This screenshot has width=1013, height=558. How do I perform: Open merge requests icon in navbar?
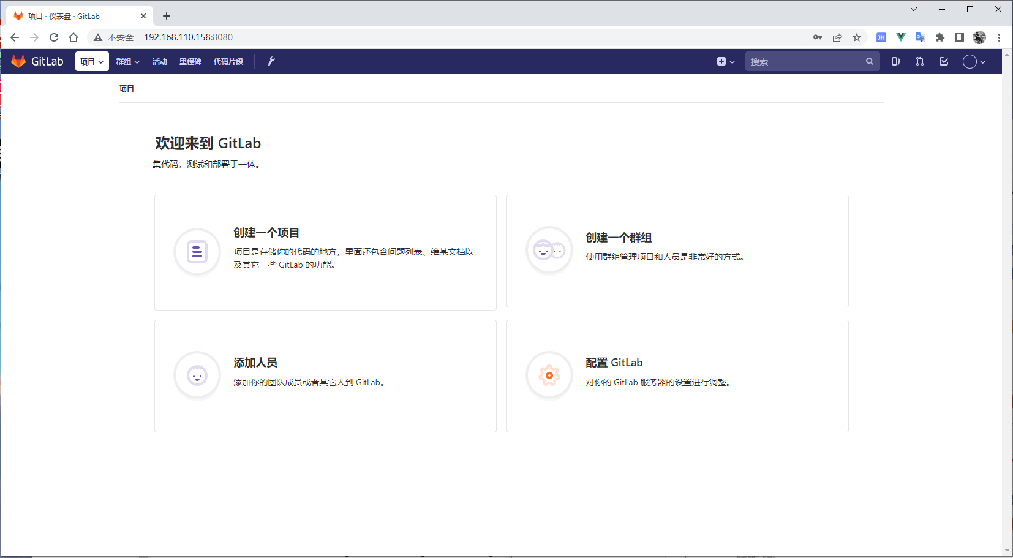[919, 61]
